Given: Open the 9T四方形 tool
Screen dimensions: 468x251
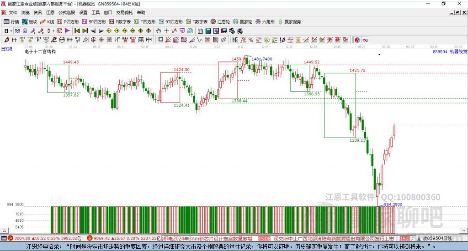Looking at the screenshot, I should (171, 22).
